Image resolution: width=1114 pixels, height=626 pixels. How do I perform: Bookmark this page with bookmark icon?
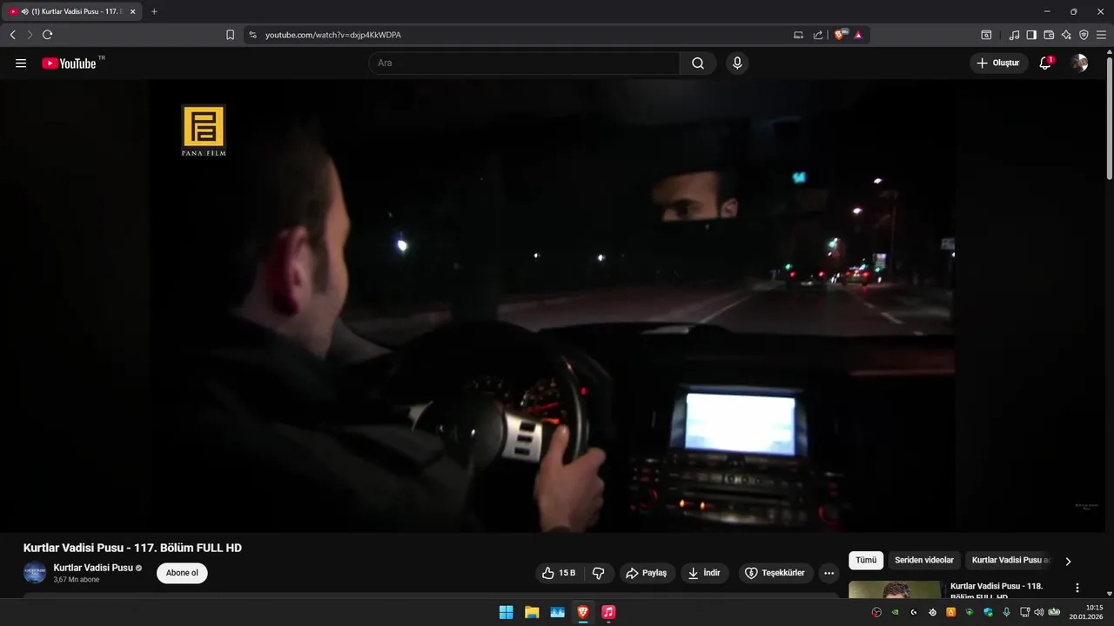230,35
